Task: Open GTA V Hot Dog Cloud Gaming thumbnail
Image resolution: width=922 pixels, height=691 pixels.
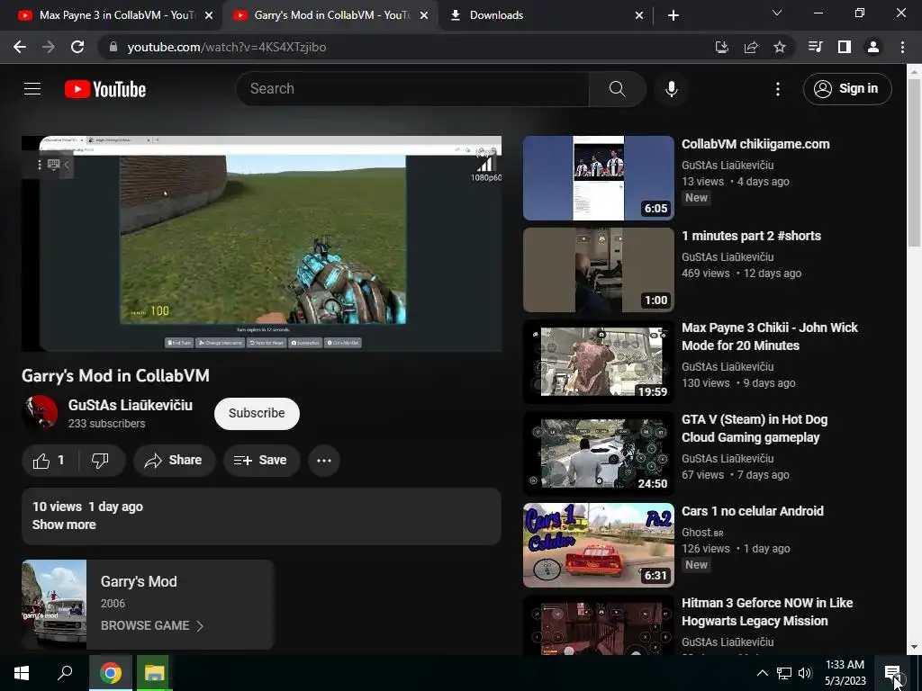Action: pos(599,453)
